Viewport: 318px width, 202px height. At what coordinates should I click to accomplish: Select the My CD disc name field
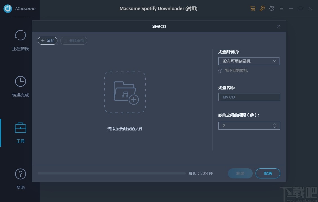249,97
